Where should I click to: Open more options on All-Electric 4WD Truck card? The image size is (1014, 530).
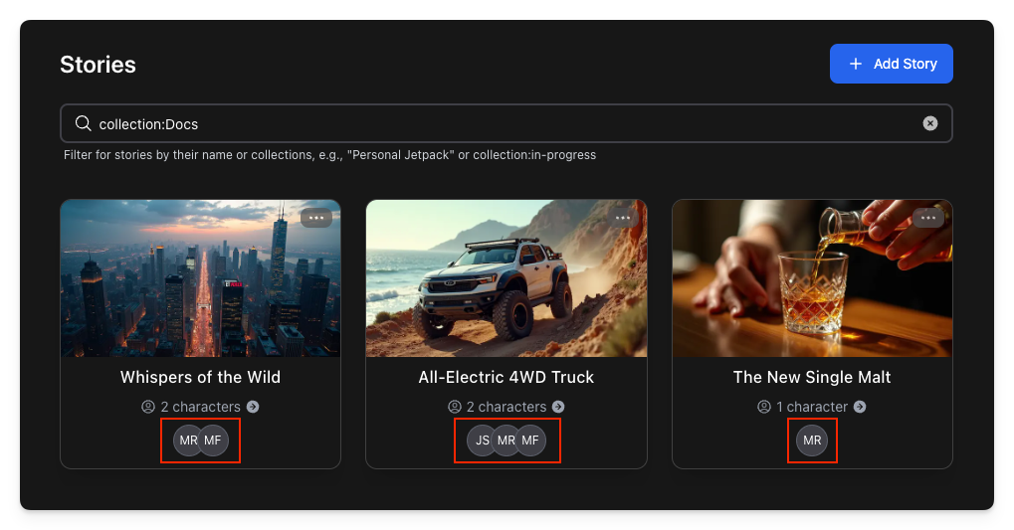[623, 218]
